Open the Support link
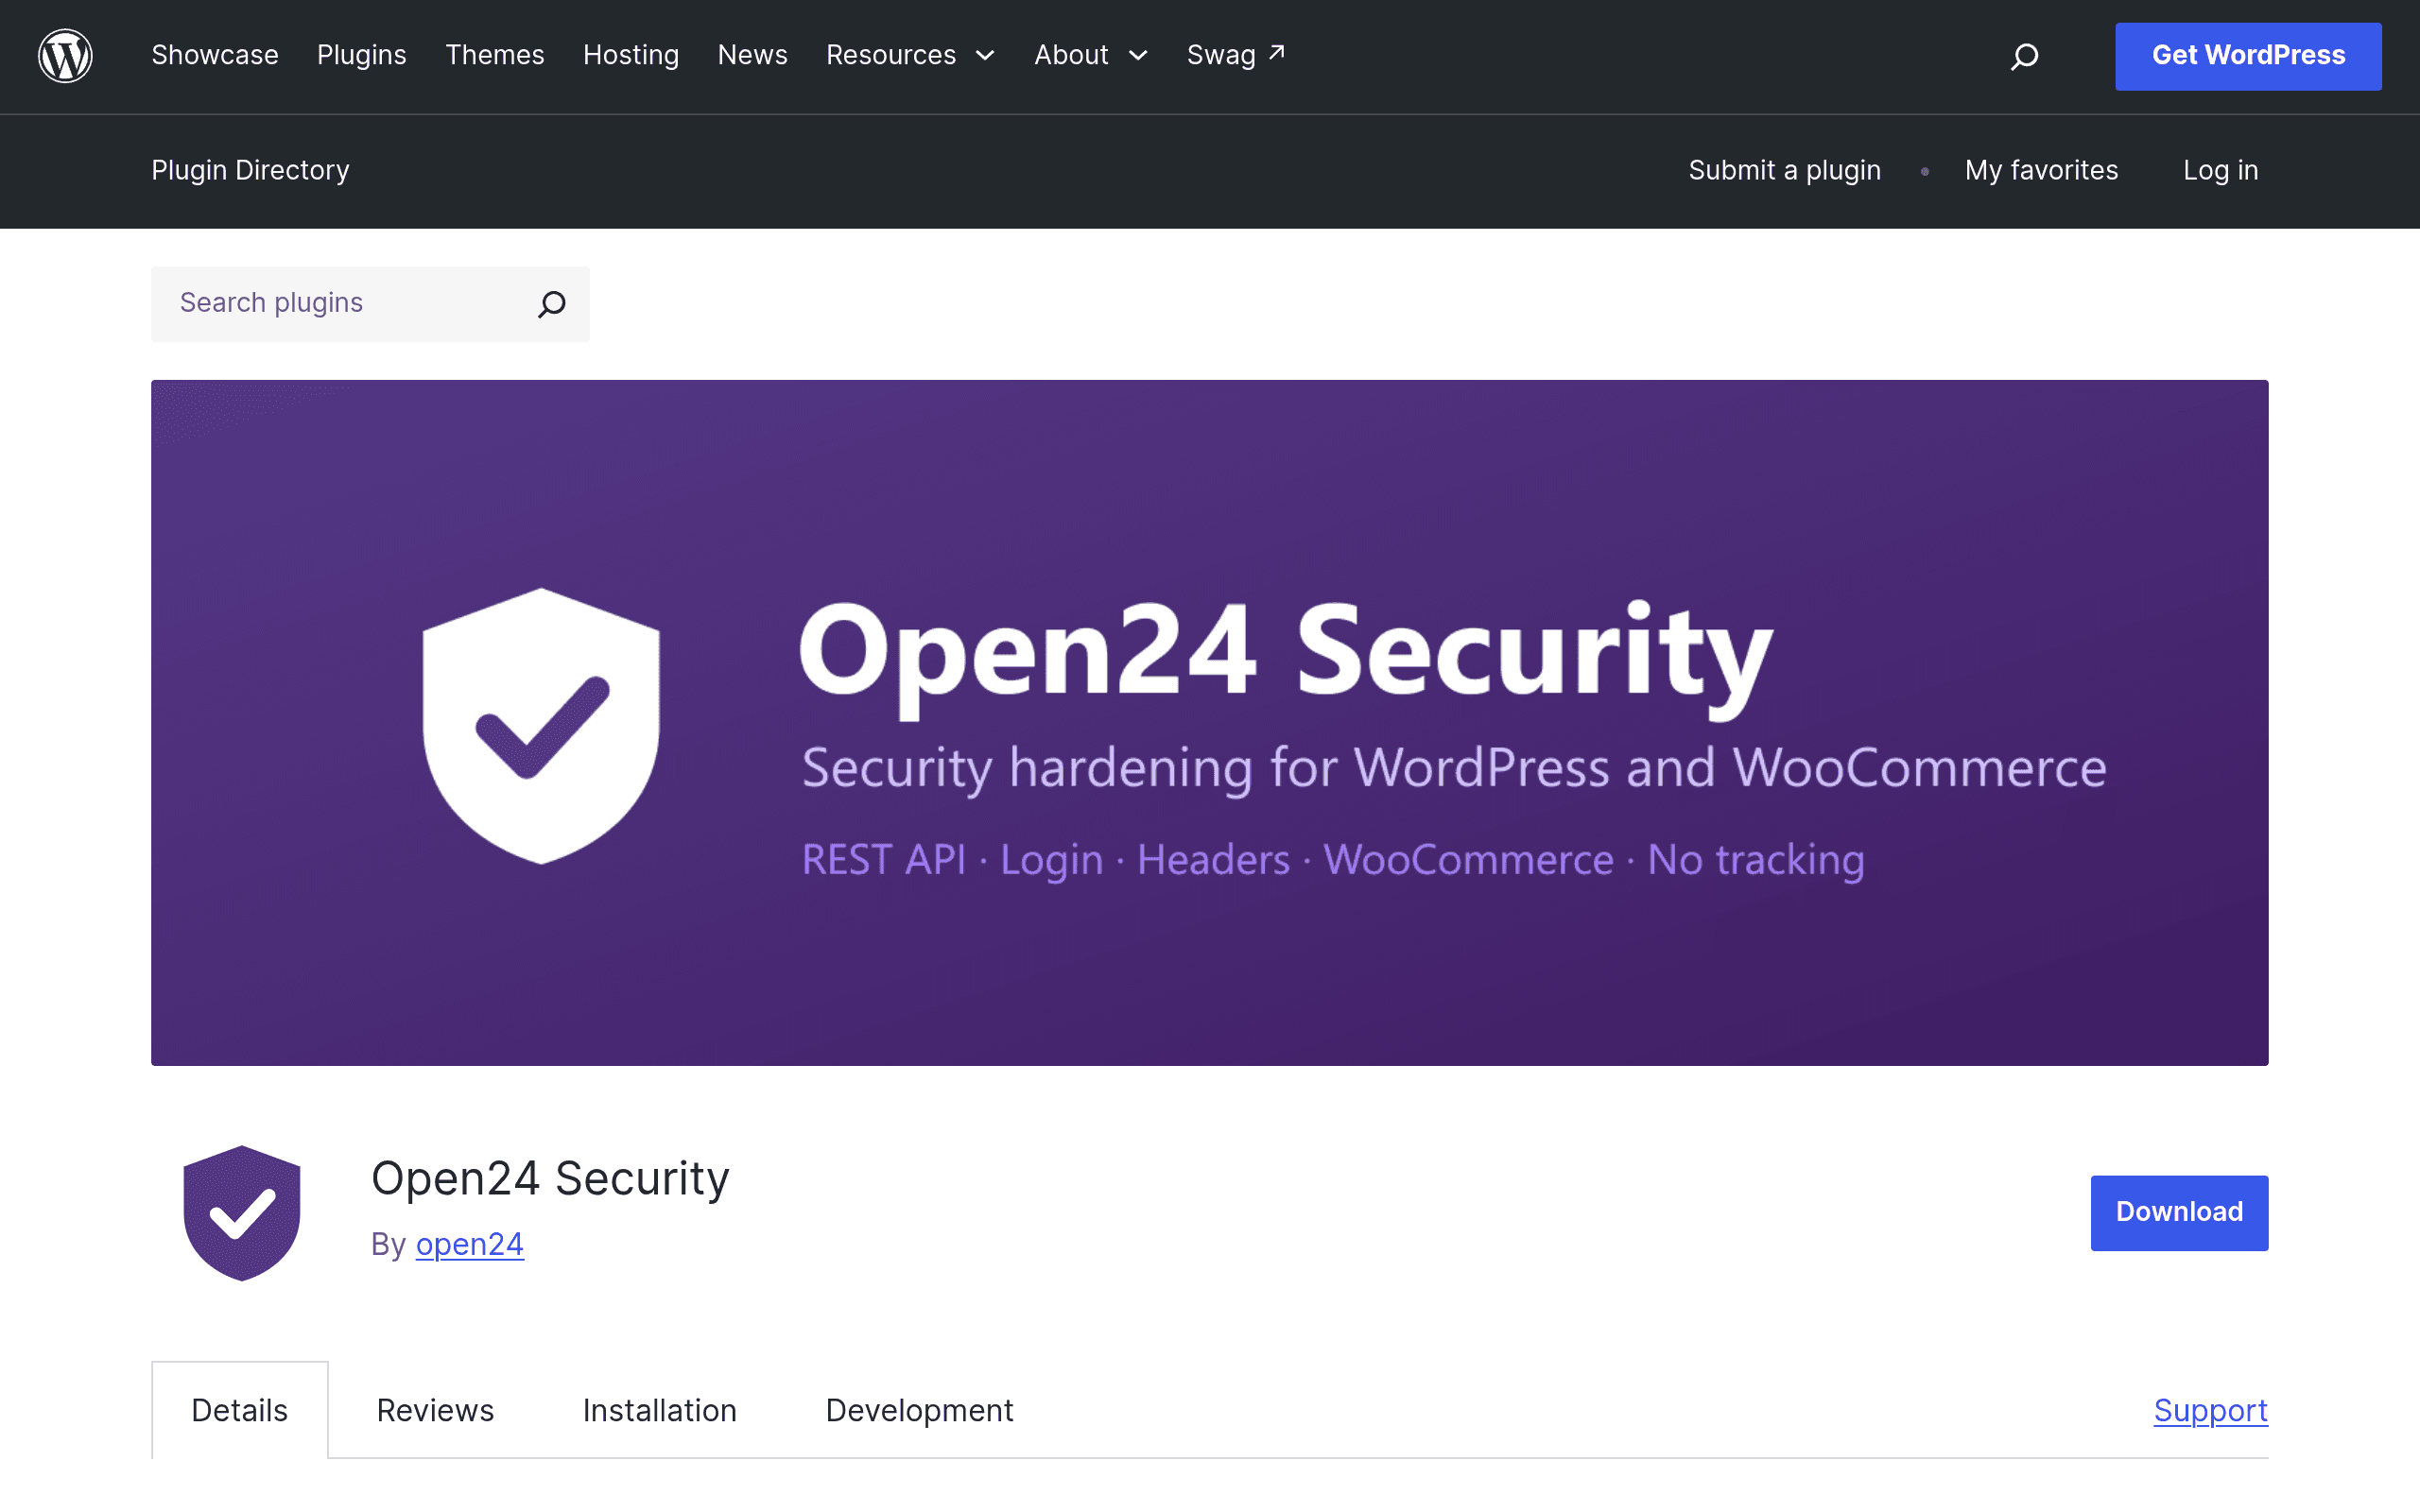 coord(2211,1410)
